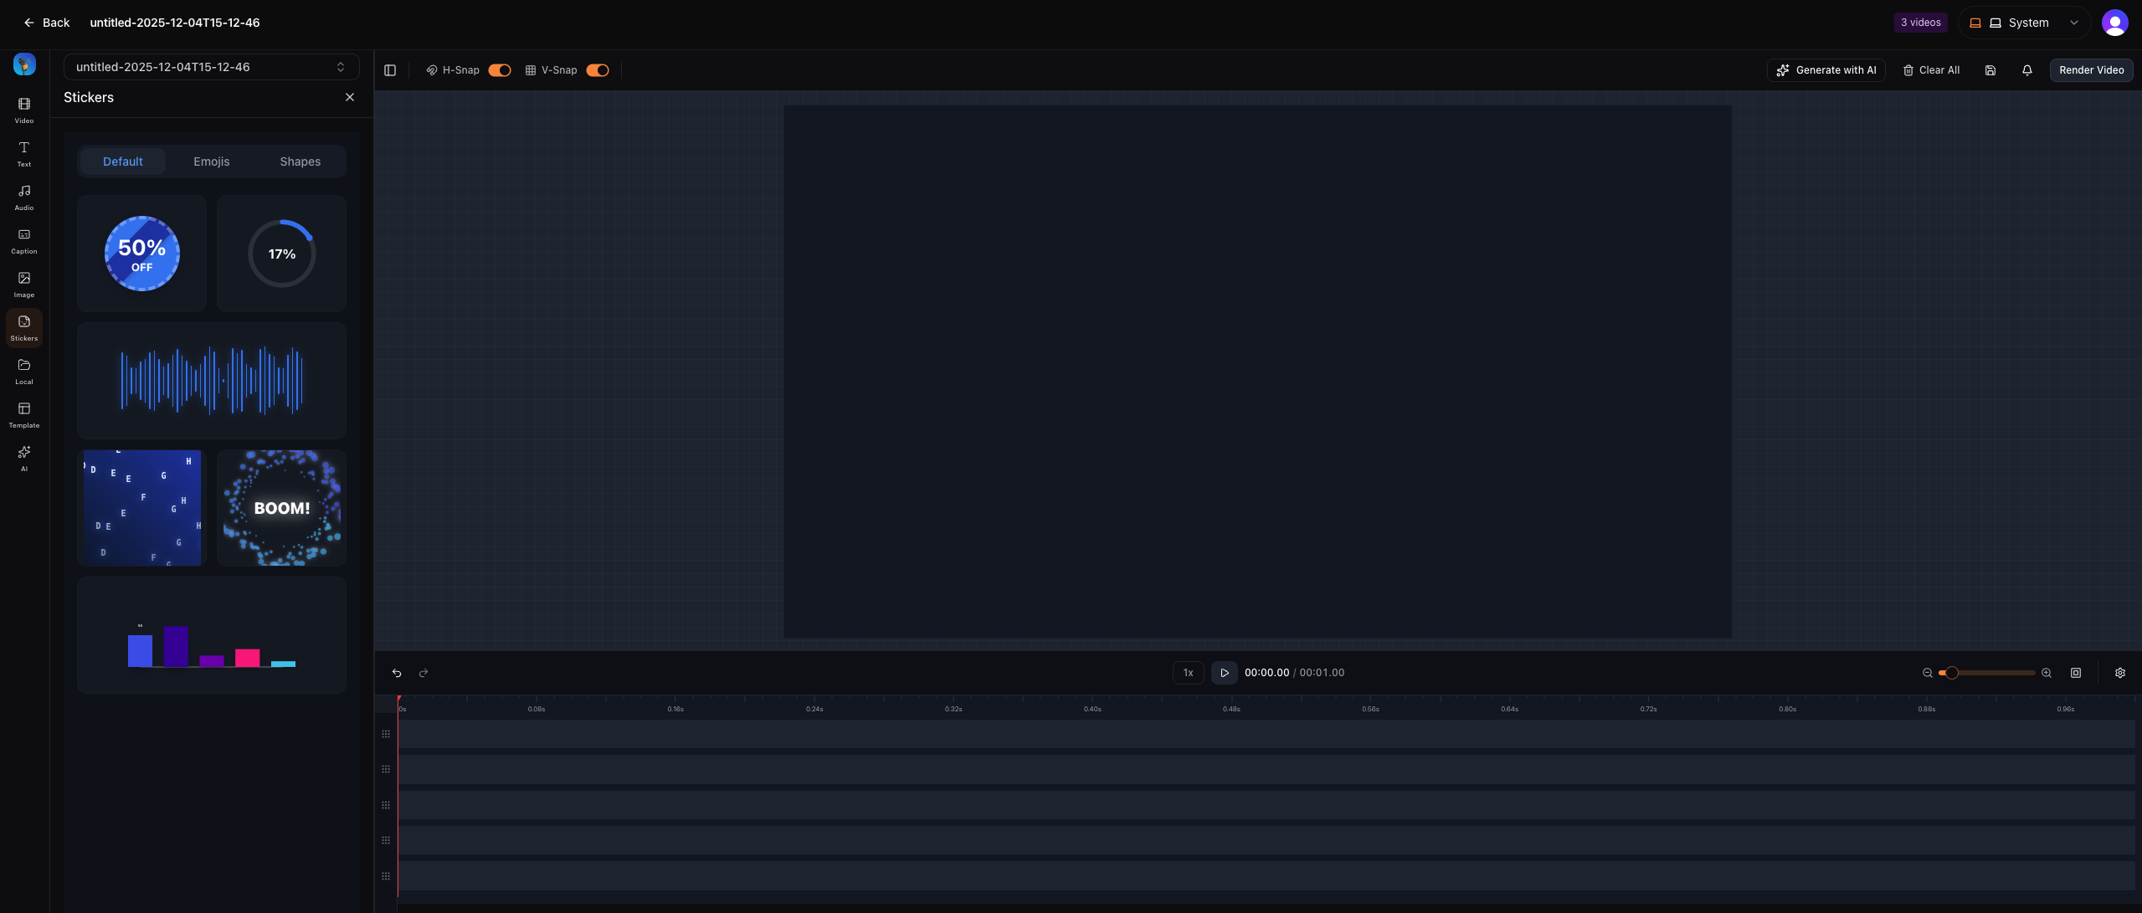
Task: Toggle the H-Snap switch
Action: [500, 70]
